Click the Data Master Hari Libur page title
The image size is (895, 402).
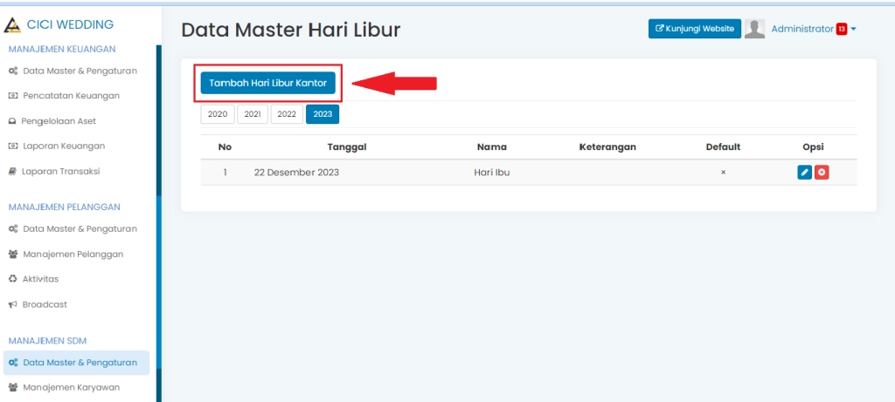pos(290,31)
